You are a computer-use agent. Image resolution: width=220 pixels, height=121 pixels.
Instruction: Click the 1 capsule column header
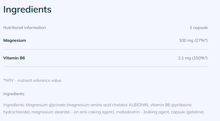coord(198,28)
